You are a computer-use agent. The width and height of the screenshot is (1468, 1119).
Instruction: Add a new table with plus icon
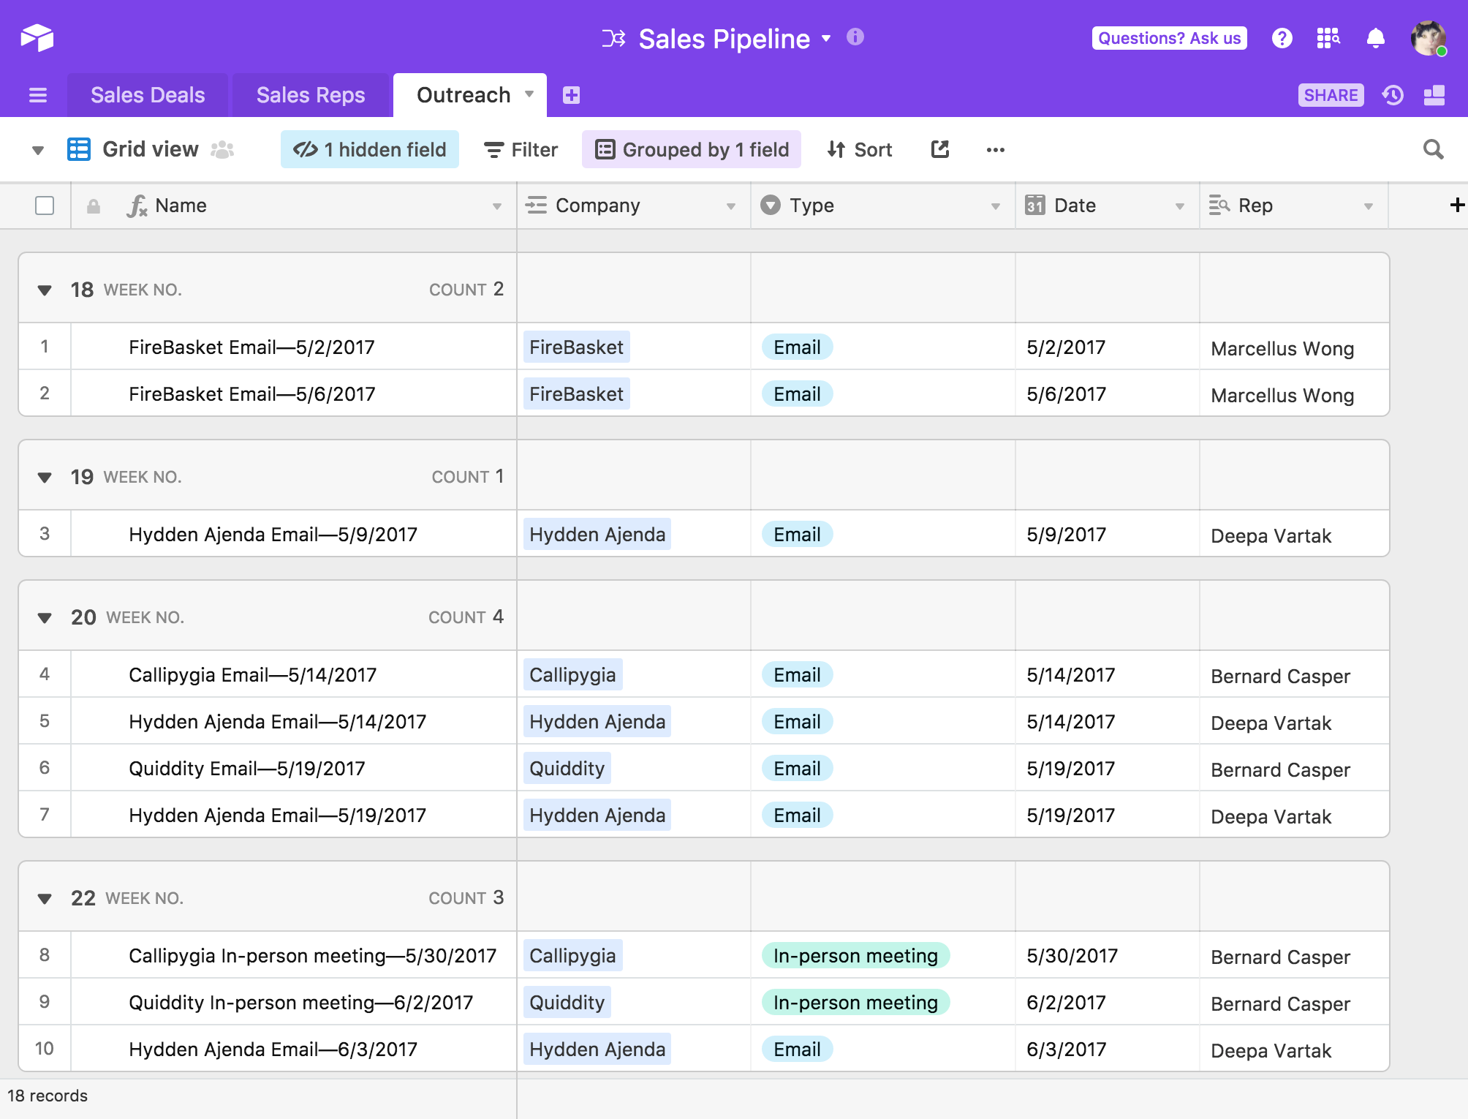571,95
